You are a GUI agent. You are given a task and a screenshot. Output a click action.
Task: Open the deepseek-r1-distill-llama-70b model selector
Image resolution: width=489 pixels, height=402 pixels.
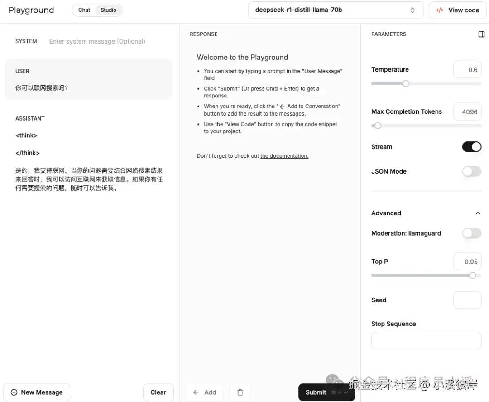coord(336,10)
